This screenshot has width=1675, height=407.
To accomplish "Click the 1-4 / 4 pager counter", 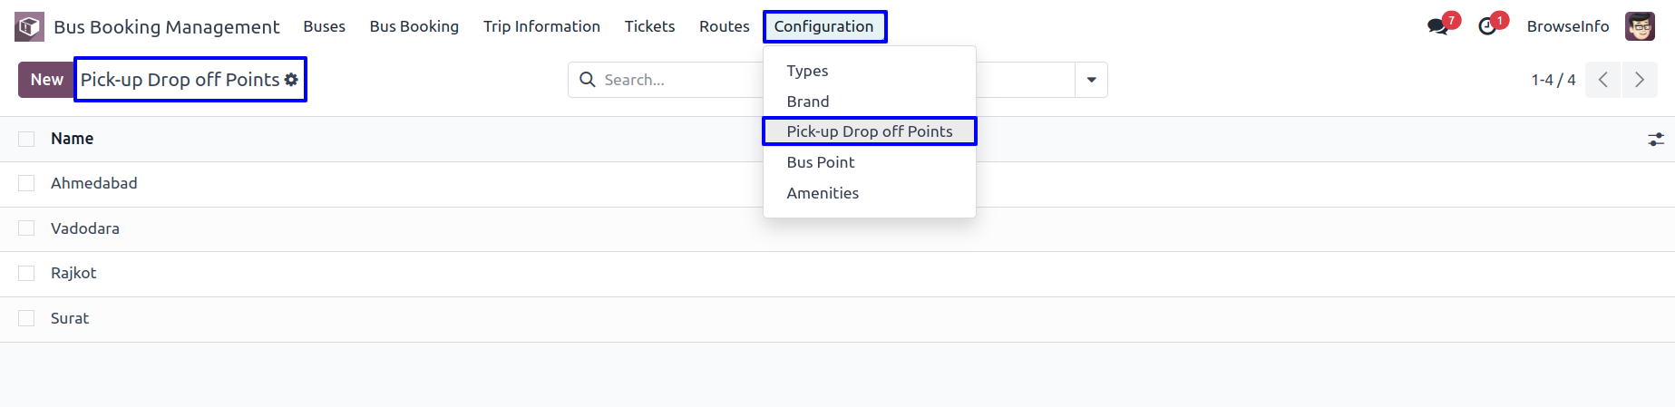I will [1553, 80].
